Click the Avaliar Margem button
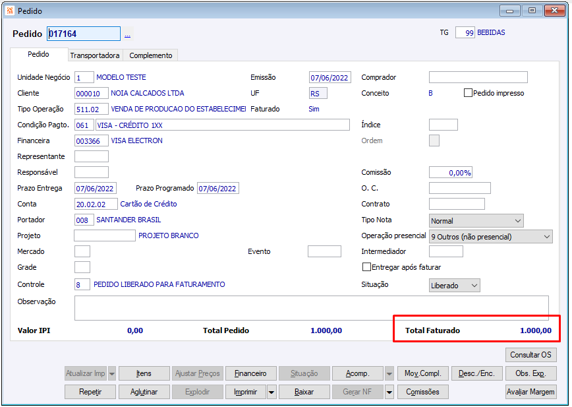Screen dimensions: 572x407 [530, 392]
